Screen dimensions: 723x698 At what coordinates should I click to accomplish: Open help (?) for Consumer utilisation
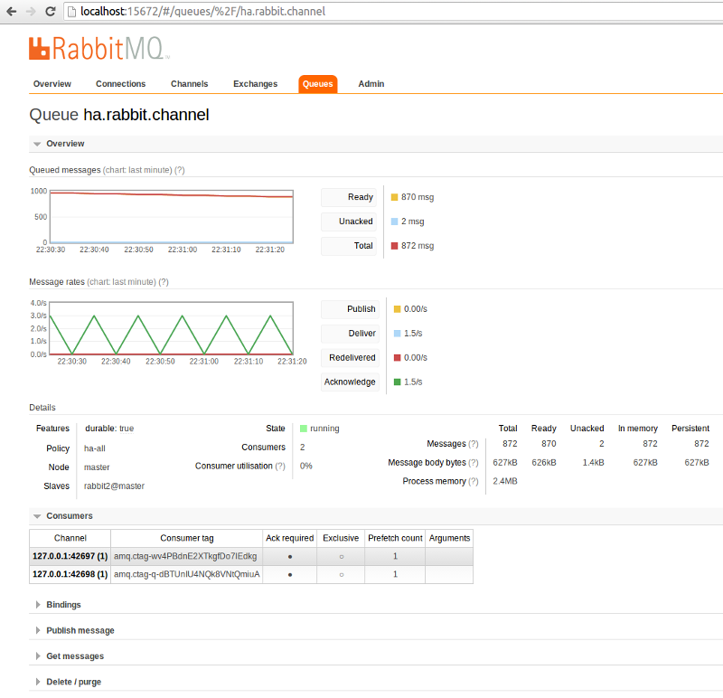point(280,466)
